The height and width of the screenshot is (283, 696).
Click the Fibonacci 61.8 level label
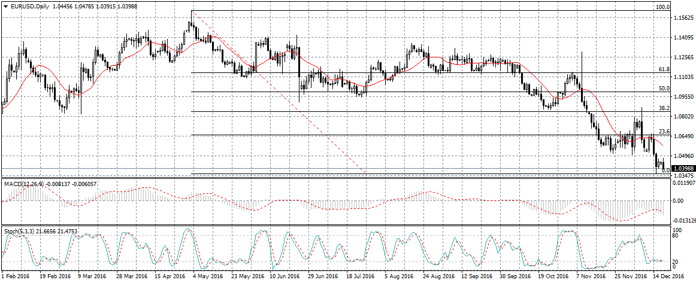coord(664,69)
